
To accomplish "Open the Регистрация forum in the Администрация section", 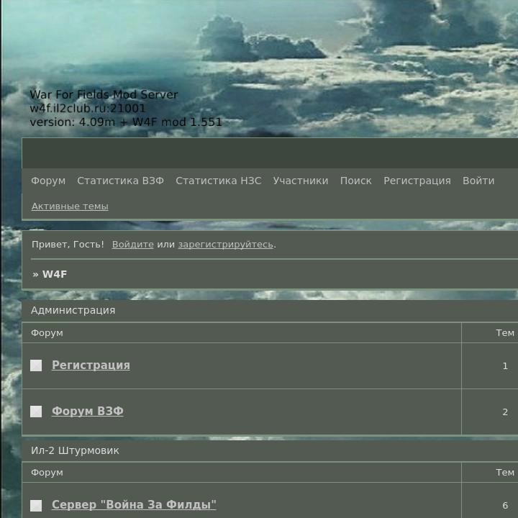I will tap(91, 365).
